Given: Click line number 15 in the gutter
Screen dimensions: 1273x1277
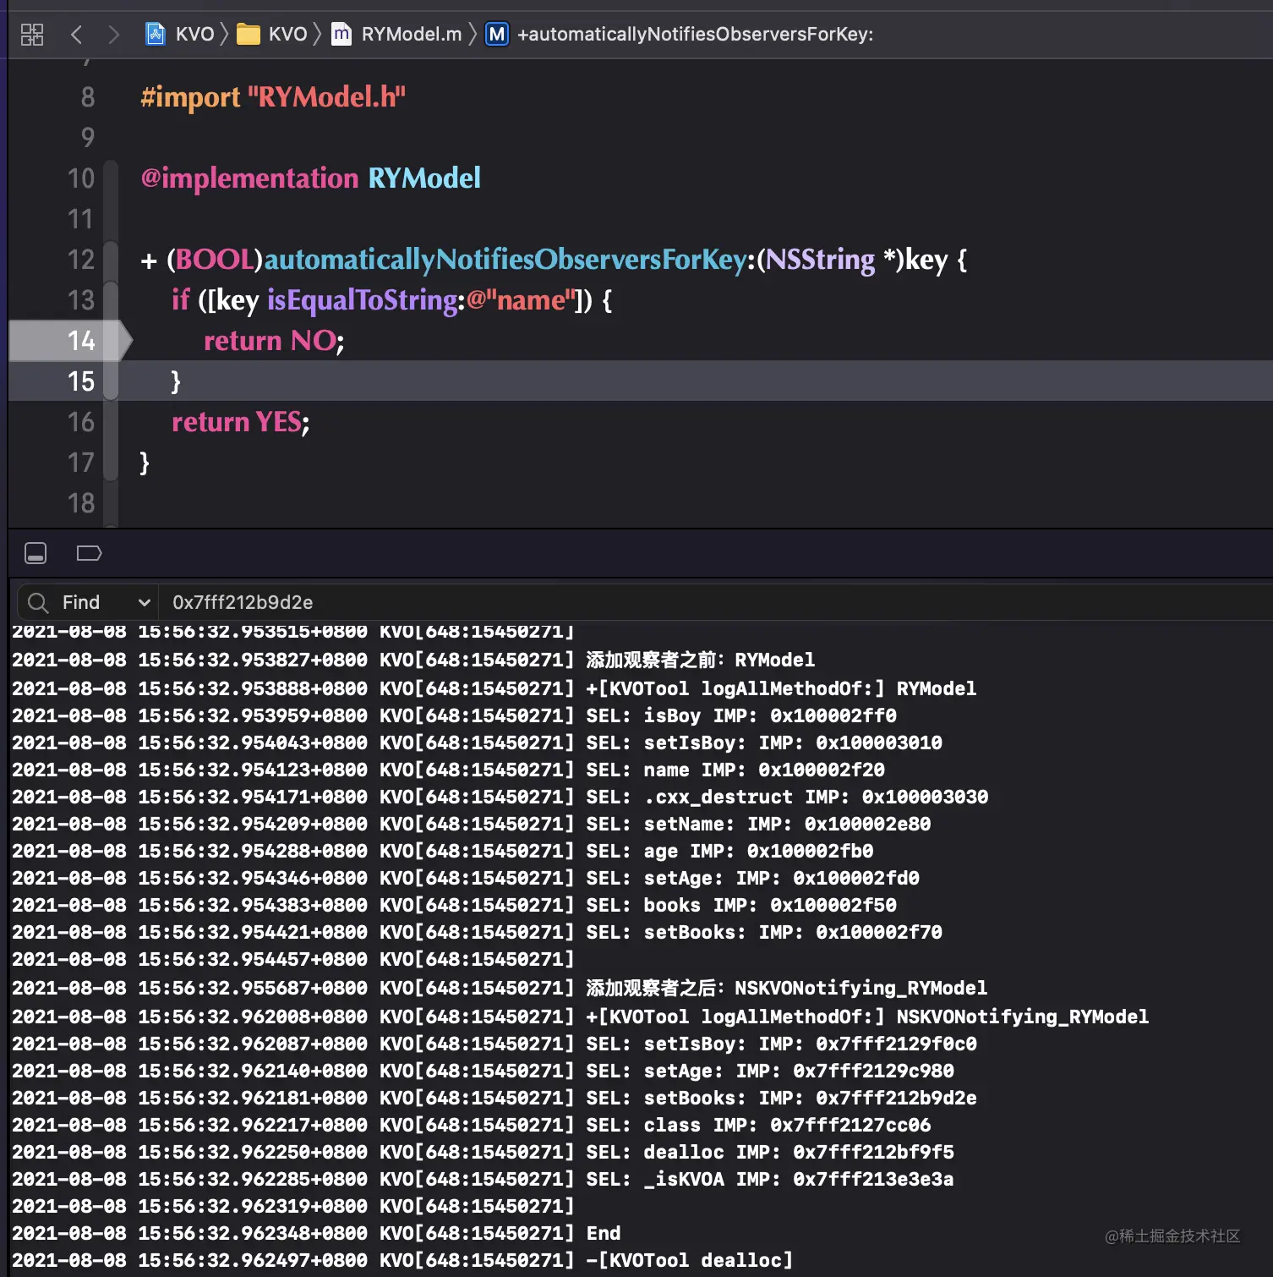Looking at the screenshot, I should pos(81,381).
